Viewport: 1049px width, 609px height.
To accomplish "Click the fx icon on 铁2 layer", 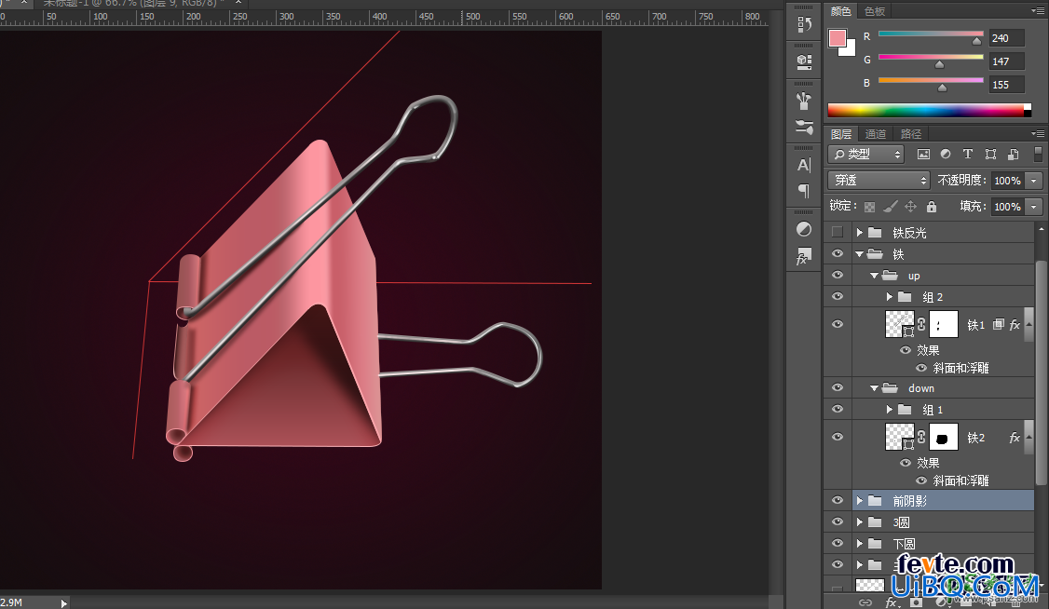I will click(x=1015, y=438).
